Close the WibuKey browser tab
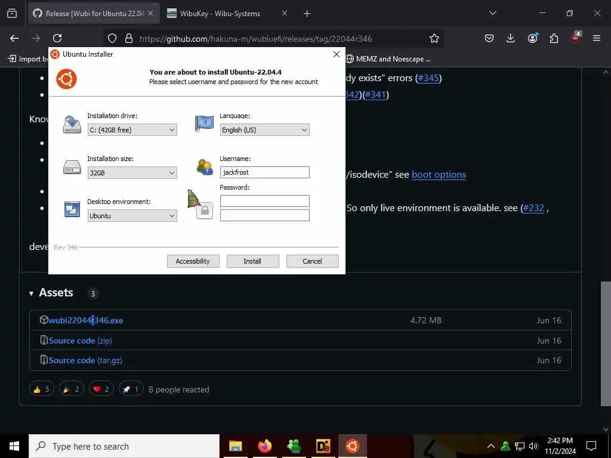611x458 pixels. point(285,13)
